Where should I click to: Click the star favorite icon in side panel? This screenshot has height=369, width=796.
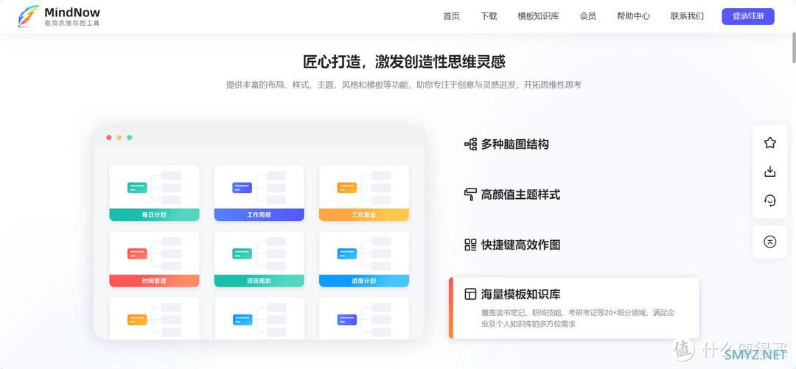tap(769, 143)
